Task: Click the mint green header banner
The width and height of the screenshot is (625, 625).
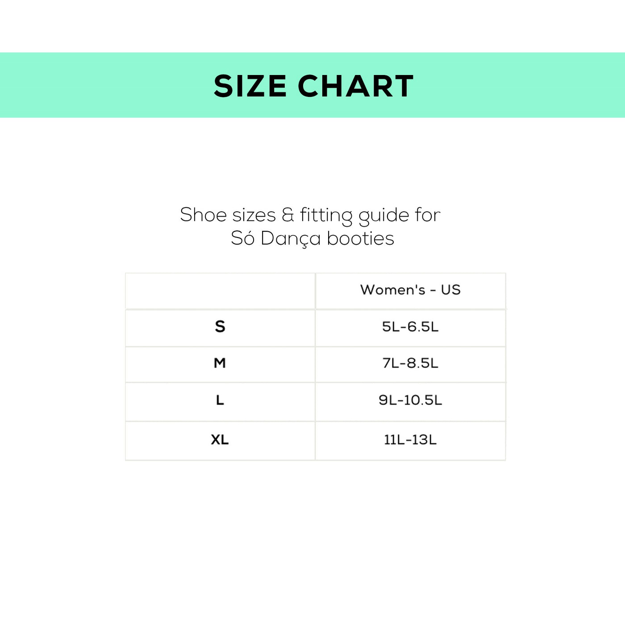Action: click(x=89, y=85)
